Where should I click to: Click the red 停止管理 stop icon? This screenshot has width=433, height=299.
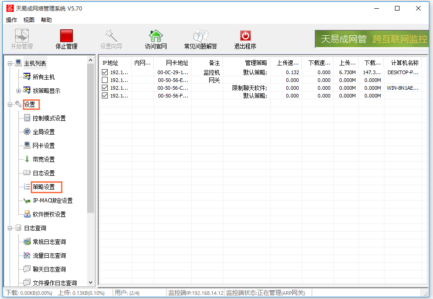(67, 36)
